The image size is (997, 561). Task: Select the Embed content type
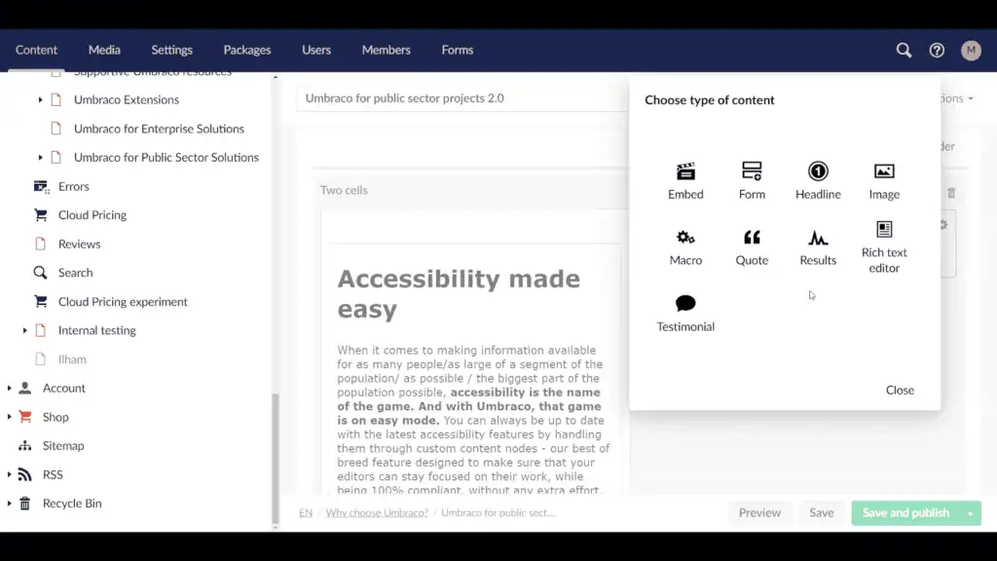[x=685, y=180]
